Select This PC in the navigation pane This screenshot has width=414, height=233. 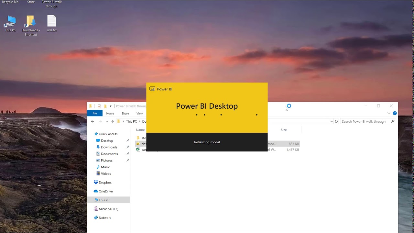[104, 200]
